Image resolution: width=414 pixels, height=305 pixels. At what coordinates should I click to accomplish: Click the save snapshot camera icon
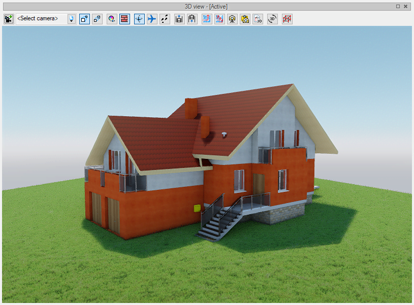(x=245, y=19)
